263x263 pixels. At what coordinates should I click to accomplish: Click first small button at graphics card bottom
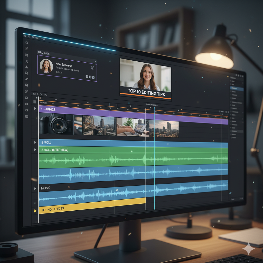click(87, 77)
